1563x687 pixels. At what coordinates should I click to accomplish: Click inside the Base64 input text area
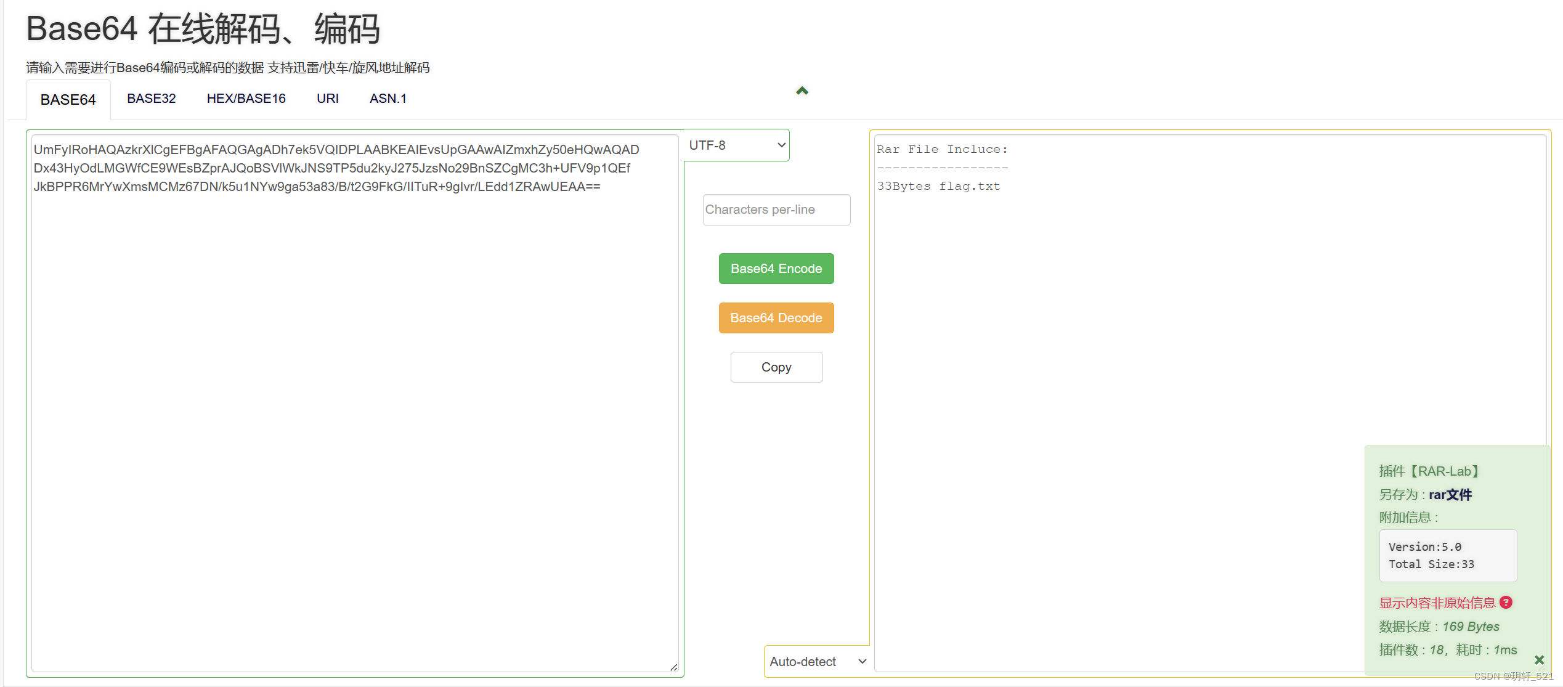point(354,400)
